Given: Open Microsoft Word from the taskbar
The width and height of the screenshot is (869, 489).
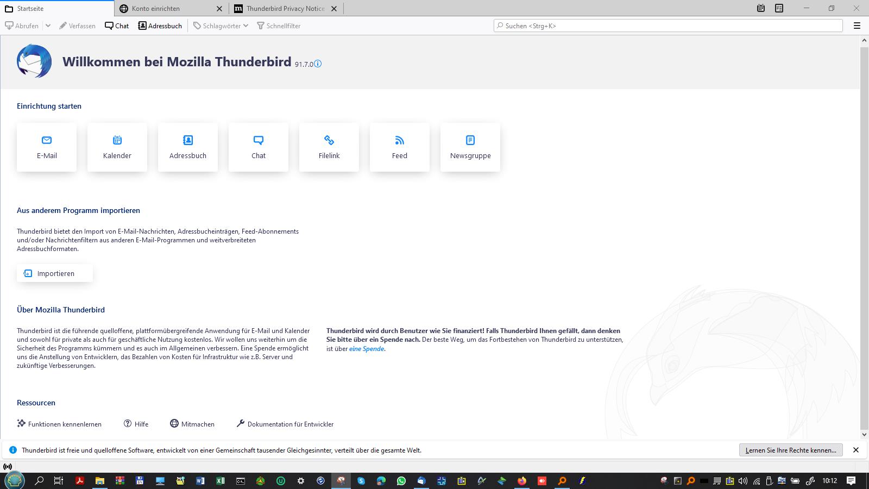Looking at the screenshot, I should coord(200,481).
